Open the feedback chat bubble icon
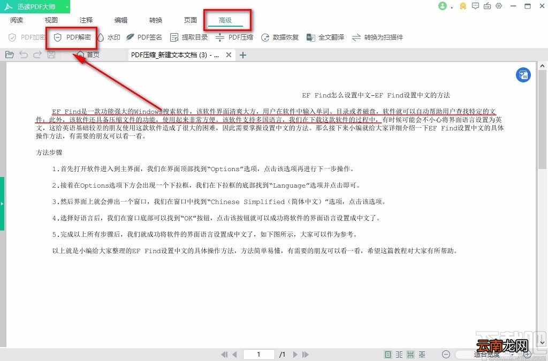The image size is (548, 361). point(475,6)
